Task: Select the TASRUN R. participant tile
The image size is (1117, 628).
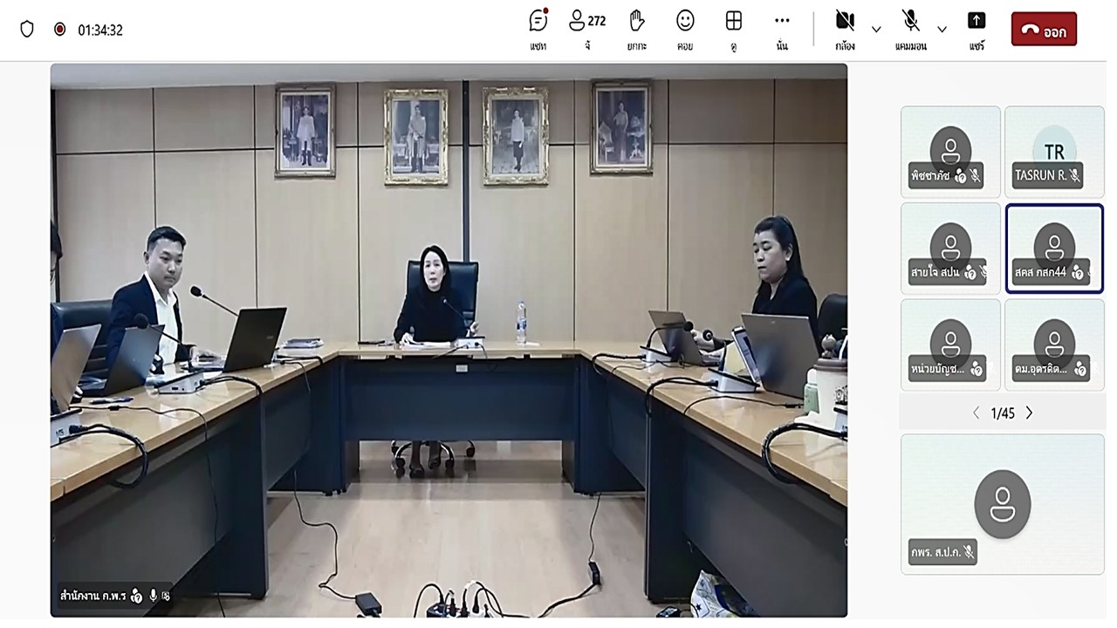Action: point(1054,152)
